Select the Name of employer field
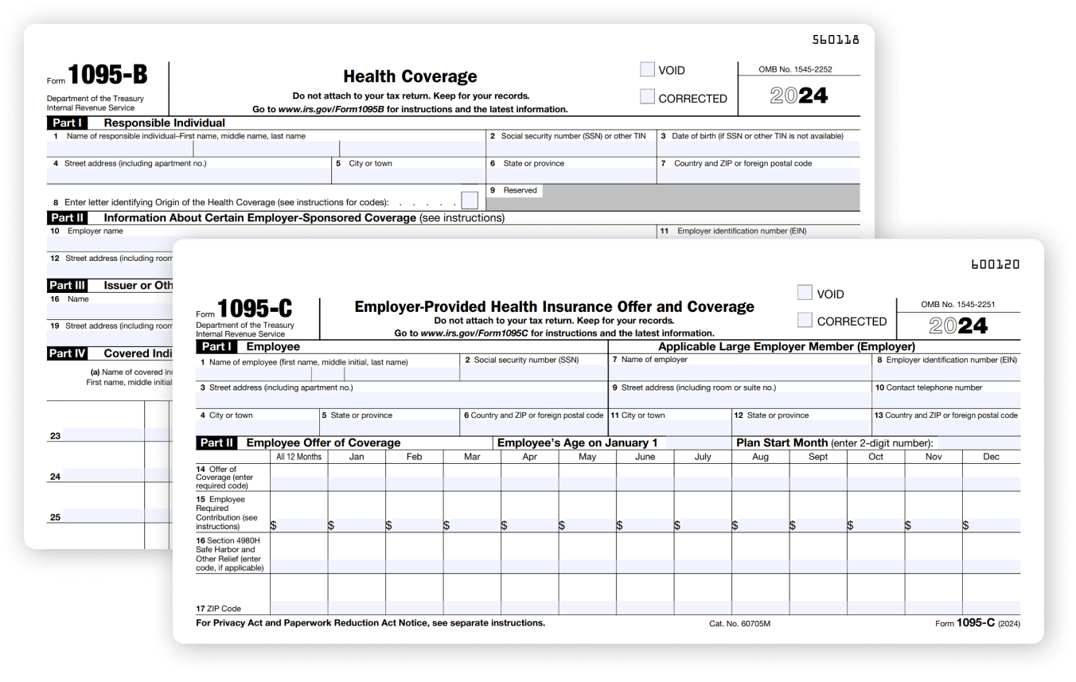Screen dimensions: 1076x682 pyautogui.click(x=740, y=372)
